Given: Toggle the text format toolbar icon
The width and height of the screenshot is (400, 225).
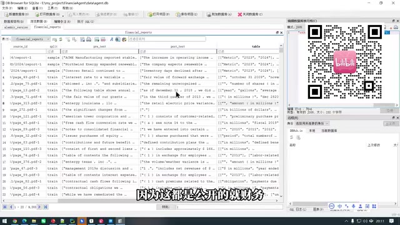Looking at the screenshot, I should [111, 39].
